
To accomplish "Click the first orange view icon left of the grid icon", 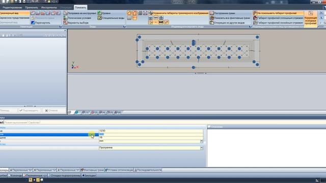I will 129,13.
